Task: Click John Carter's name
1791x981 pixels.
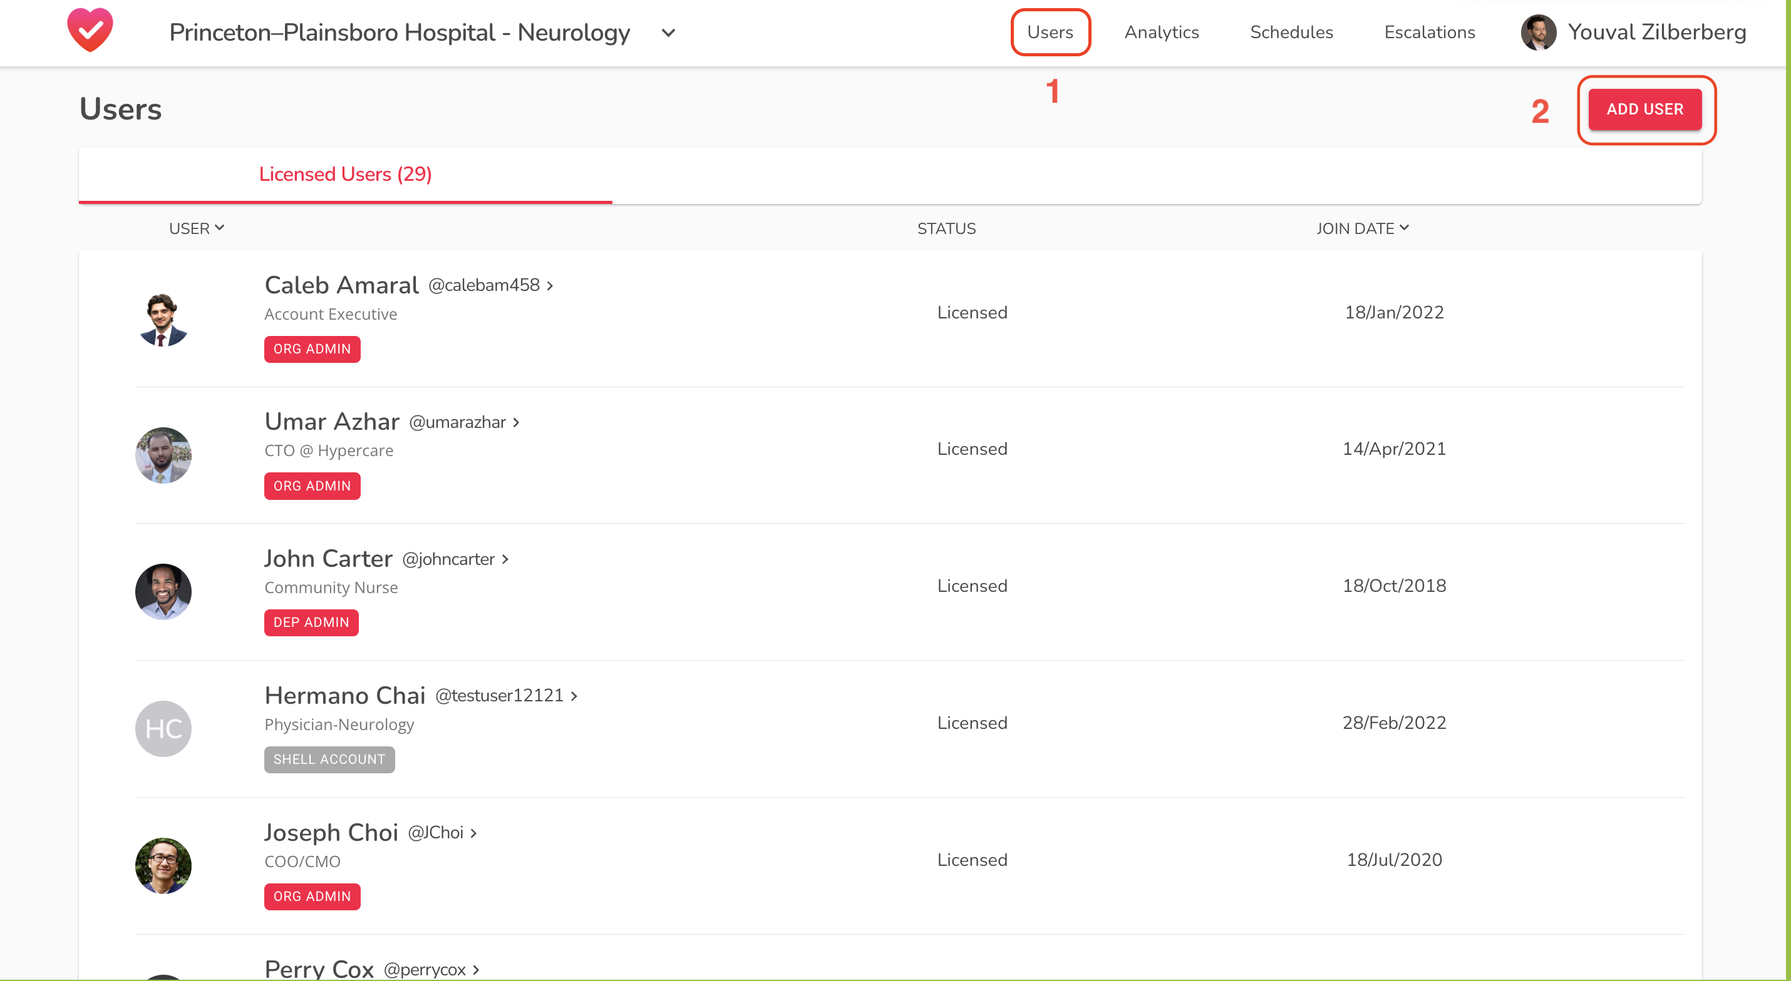Action: click(x=328, y=559)
